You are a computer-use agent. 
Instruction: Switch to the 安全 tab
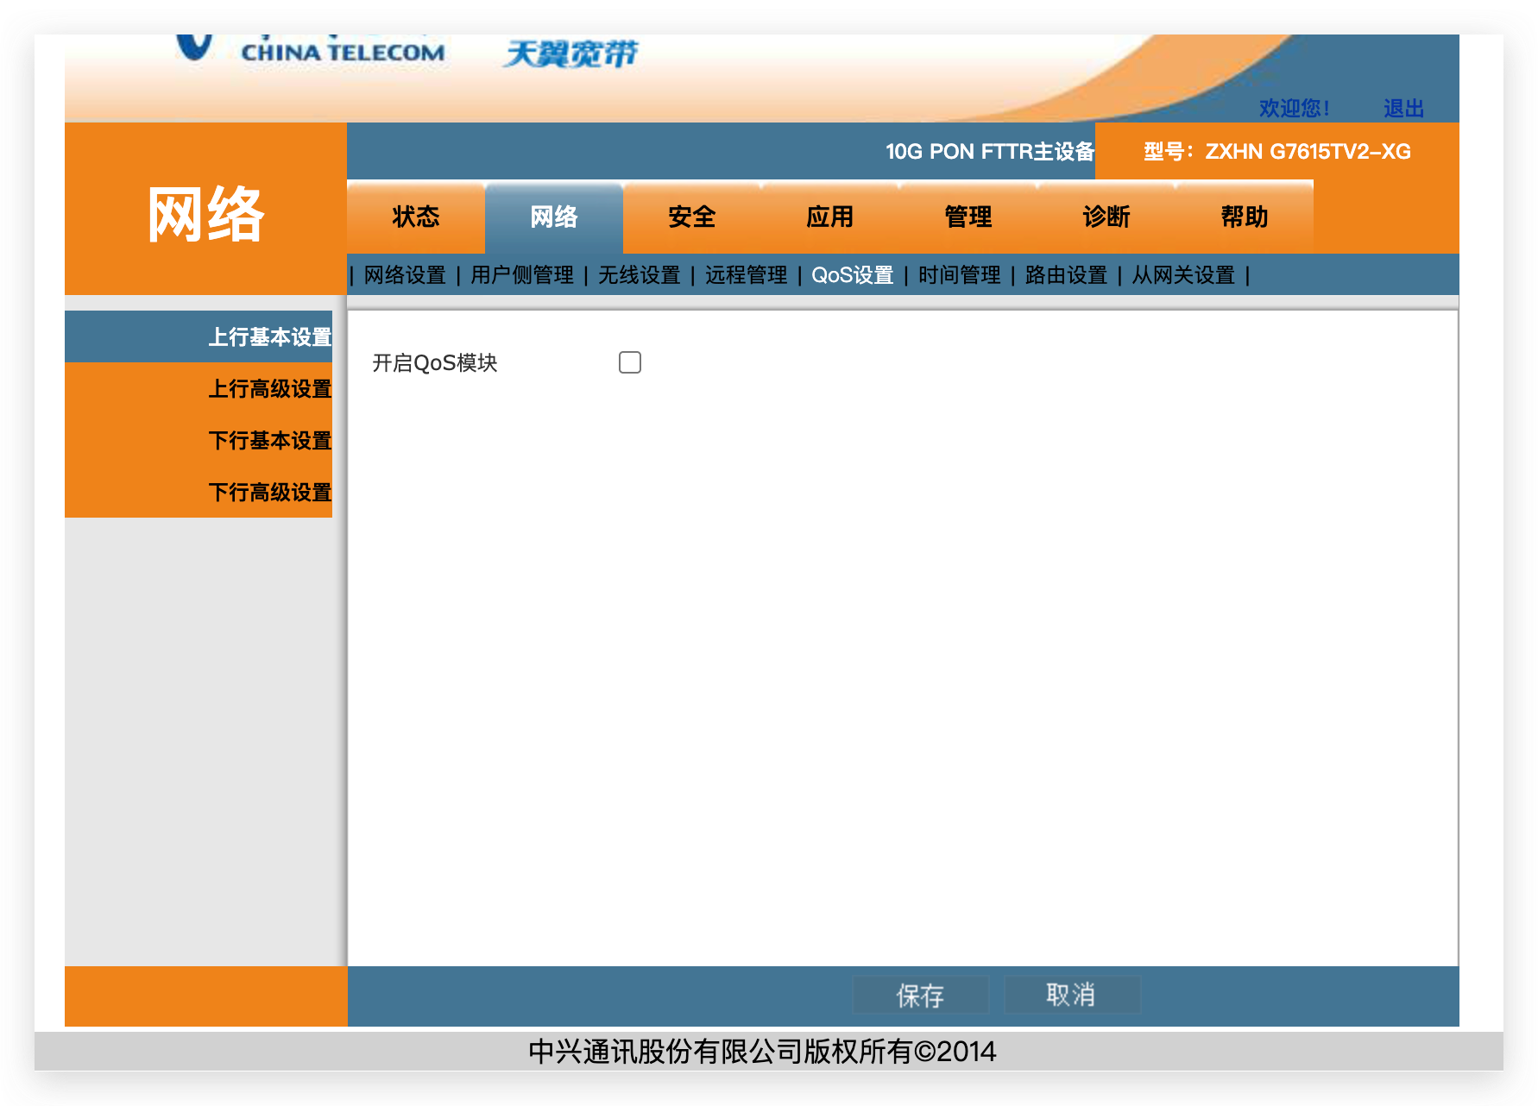coord(690,217)
